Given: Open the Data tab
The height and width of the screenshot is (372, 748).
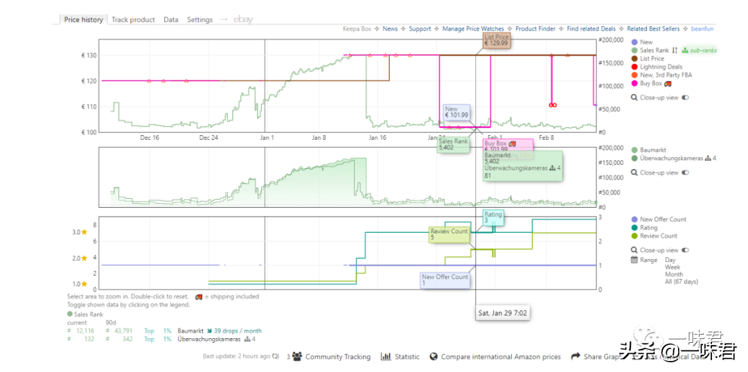Looking at the screenshot, I should (171, 19).
